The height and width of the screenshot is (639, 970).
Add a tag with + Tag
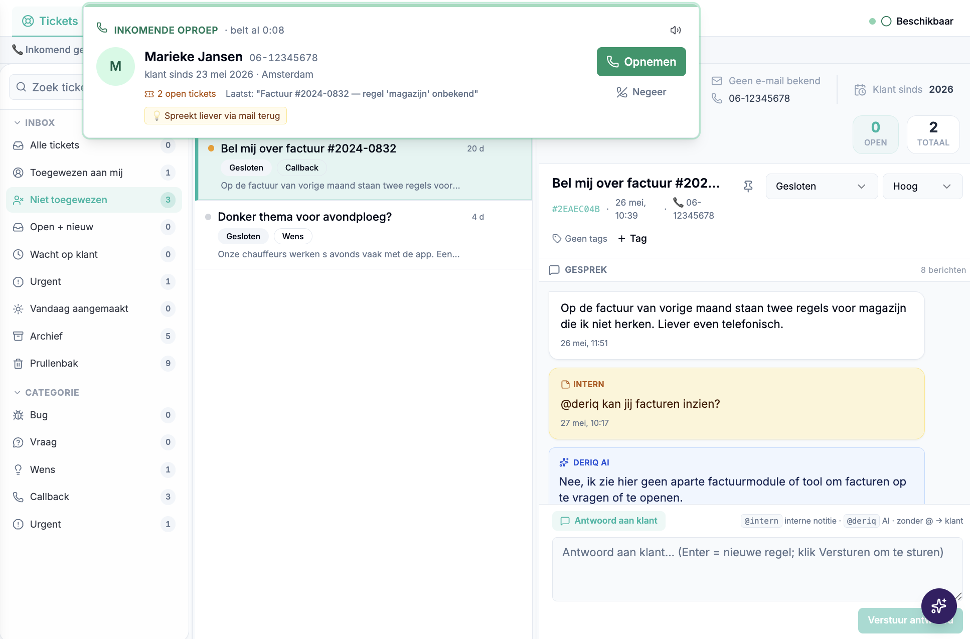click(632, 238)
